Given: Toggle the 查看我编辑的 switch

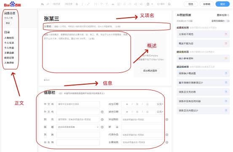Looking at the screenshot, I should tap(228, 21).
